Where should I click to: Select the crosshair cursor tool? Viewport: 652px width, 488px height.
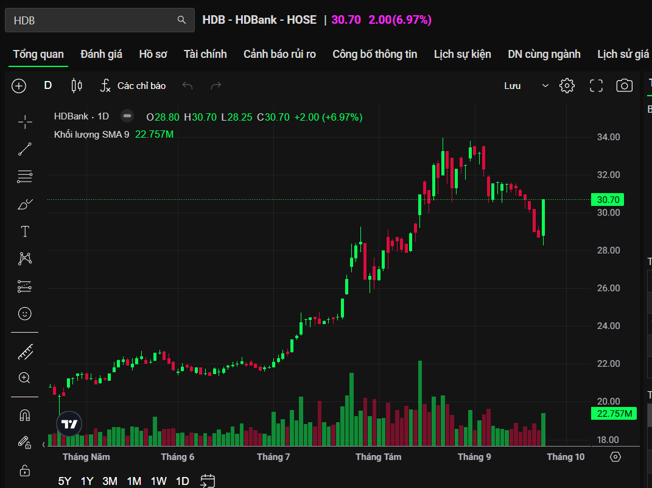pyautogui.click(x=25, y=122)
